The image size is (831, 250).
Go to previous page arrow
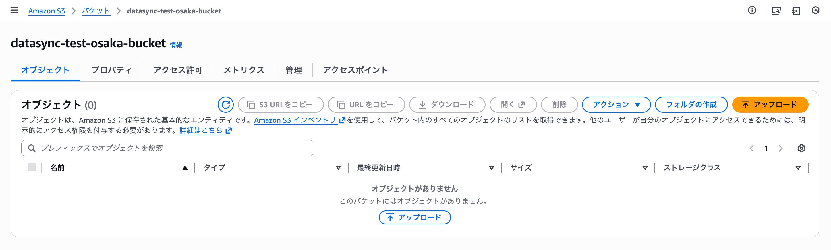tap(752, 148)
